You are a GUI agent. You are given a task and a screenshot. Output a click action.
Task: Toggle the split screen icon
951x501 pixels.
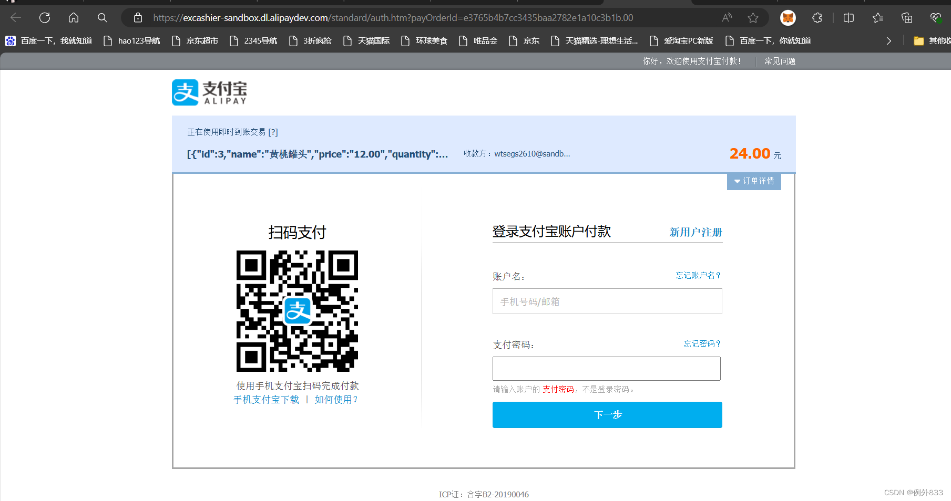848,18
